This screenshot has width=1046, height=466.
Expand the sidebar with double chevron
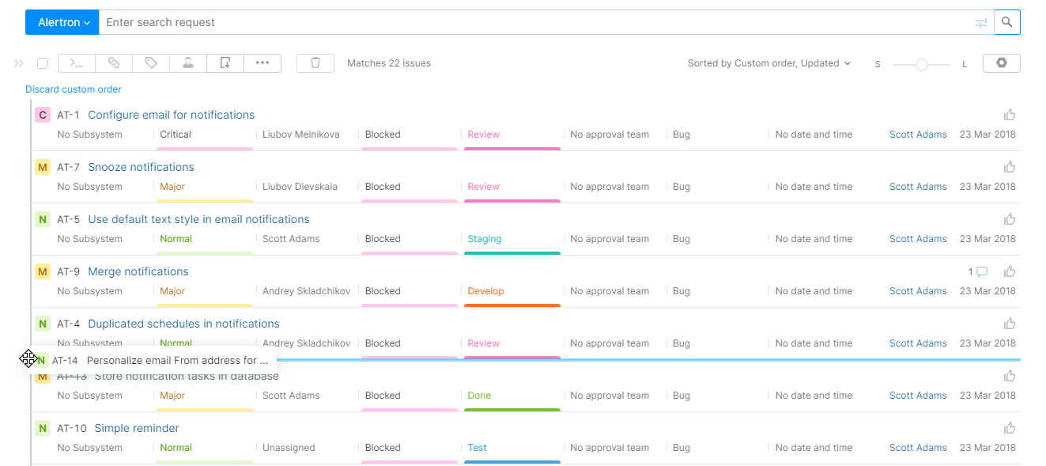pyautogui.click(x=19, y=63)
